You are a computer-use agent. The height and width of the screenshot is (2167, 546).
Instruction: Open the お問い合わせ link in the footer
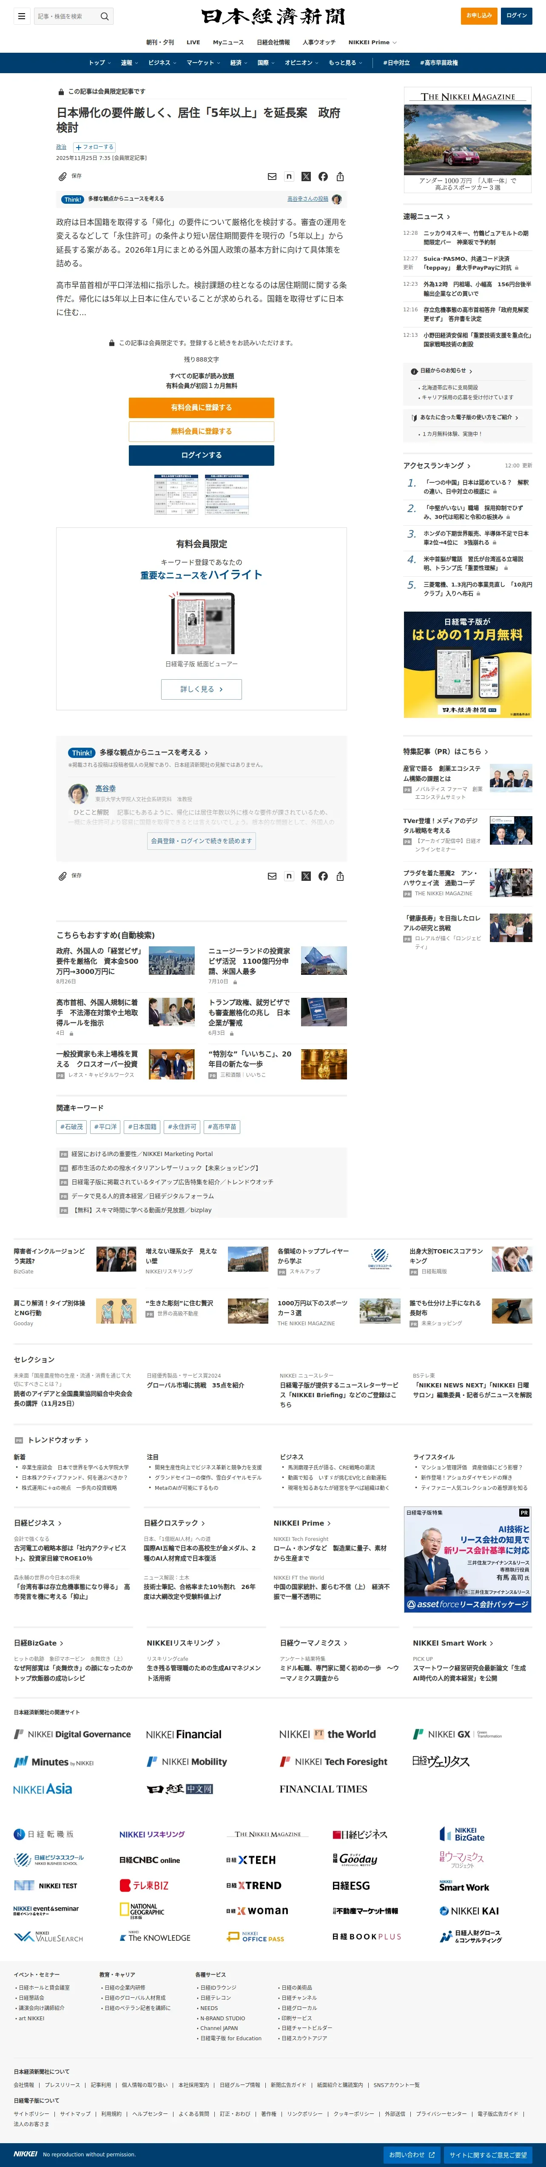click(411, 2154)
